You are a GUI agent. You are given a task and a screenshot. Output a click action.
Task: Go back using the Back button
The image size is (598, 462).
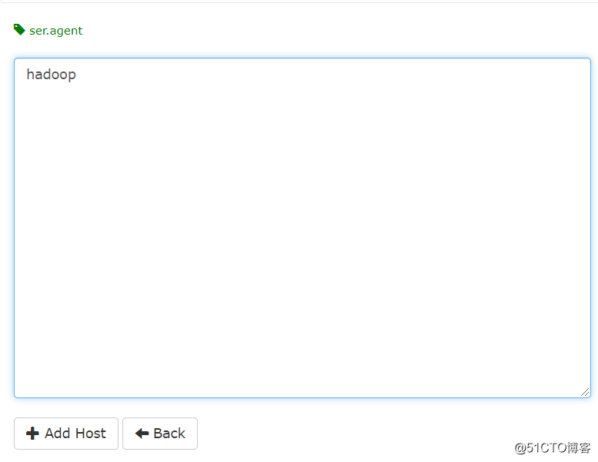pos(160,434)
